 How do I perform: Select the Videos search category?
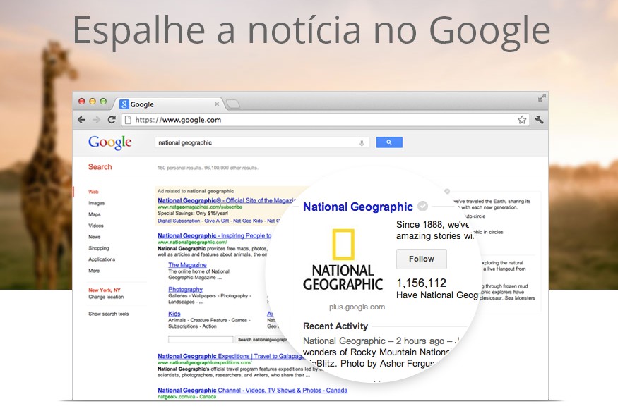pyautogui.click(x=96, y=226)
